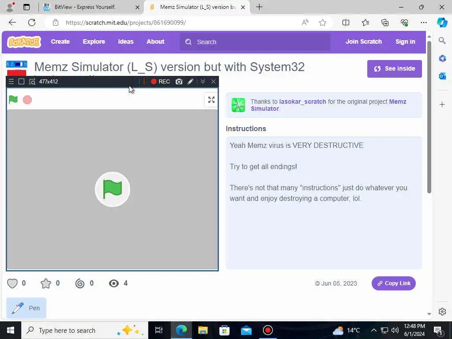Stop the project with the red stop icon
The width and height of the screenshot is (452, 339).
click(27, 100)
